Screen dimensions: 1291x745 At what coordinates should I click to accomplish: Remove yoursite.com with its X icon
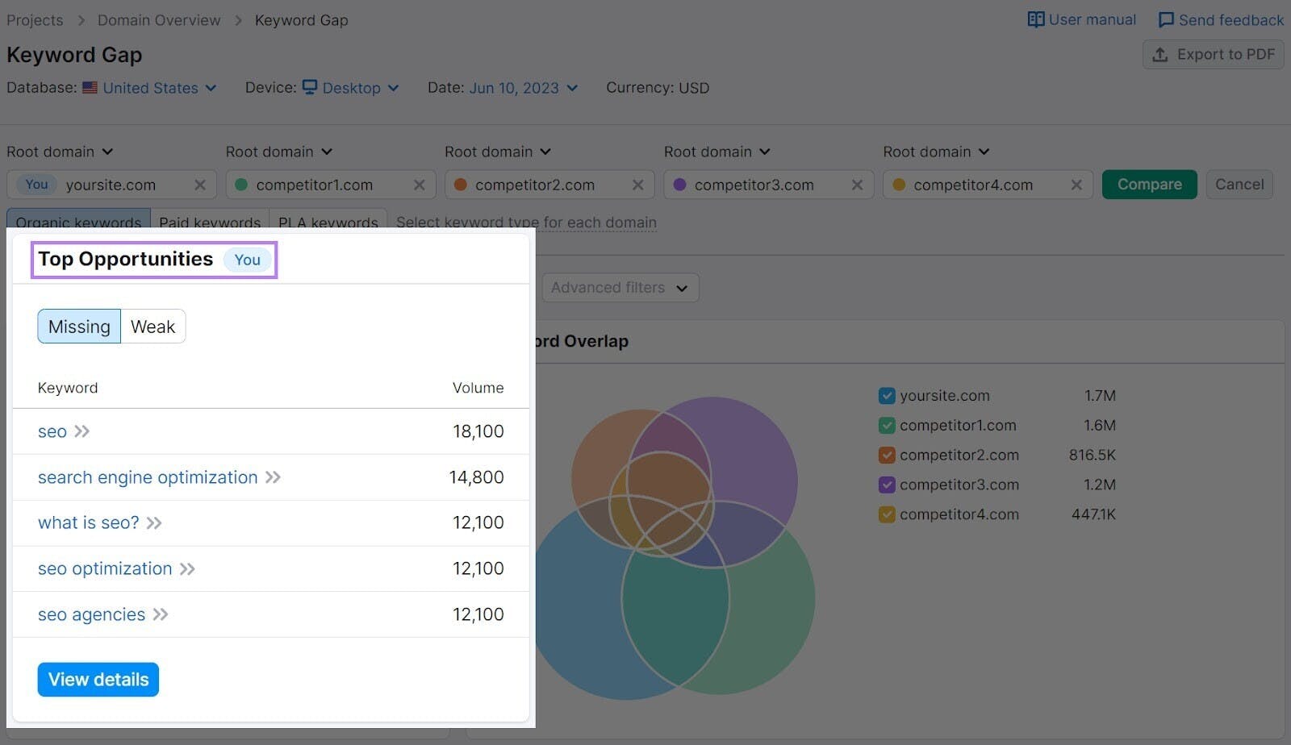[200, 185]
